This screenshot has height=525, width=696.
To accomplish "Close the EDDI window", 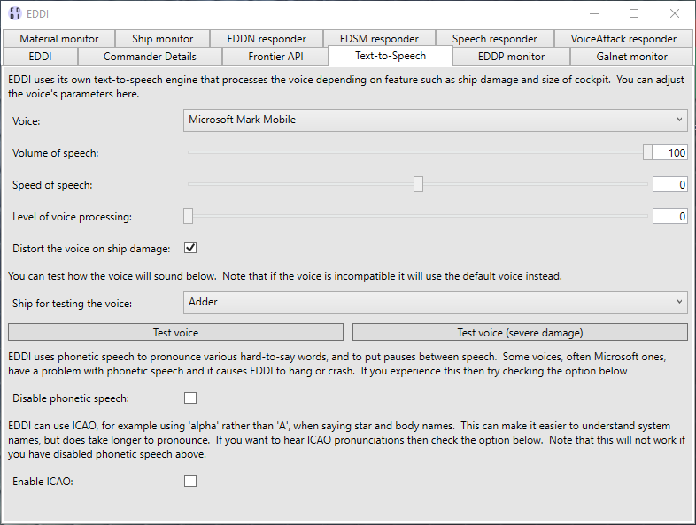I will coord(674,14).
